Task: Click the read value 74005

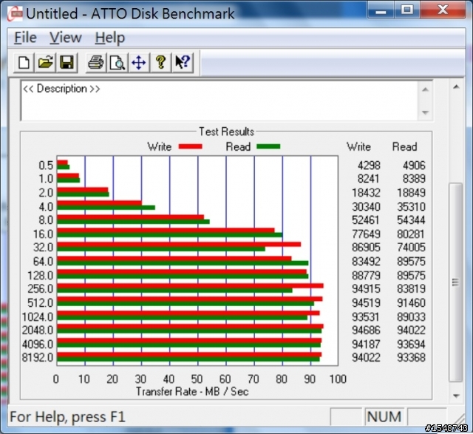Action: 411,248
